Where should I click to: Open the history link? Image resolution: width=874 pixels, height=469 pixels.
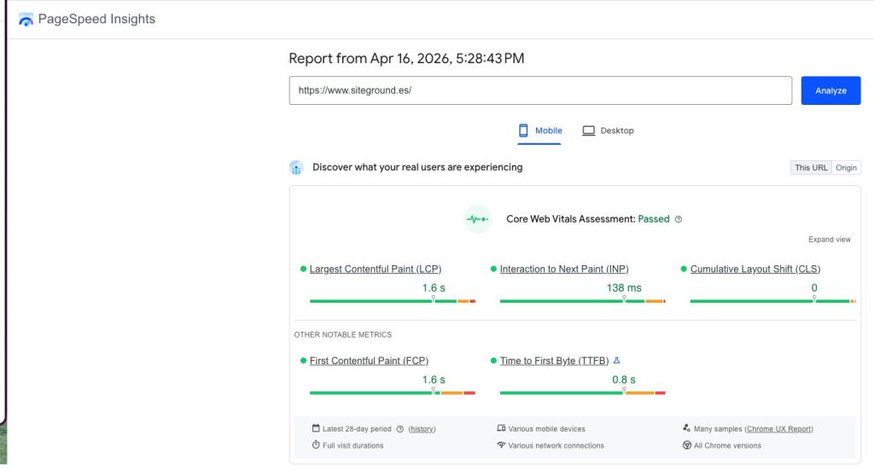(x=422, y=429)
